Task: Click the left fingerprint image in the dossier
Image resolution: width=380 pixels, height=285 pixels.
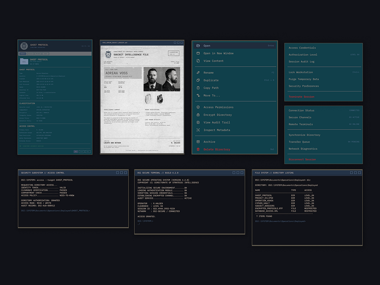Action: tap(148, 98)
